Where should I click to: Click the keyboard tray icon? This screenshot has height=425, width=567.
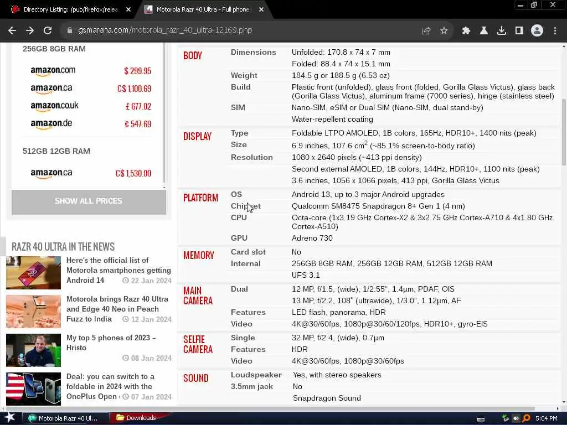pyautogui.click(x=481, y=419)
